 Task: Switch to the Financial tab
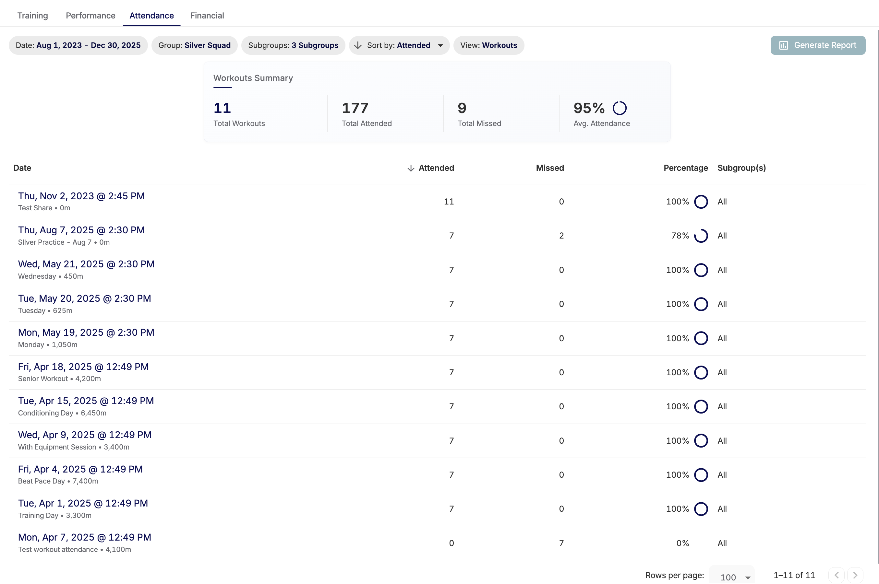(x=207, y=16)
